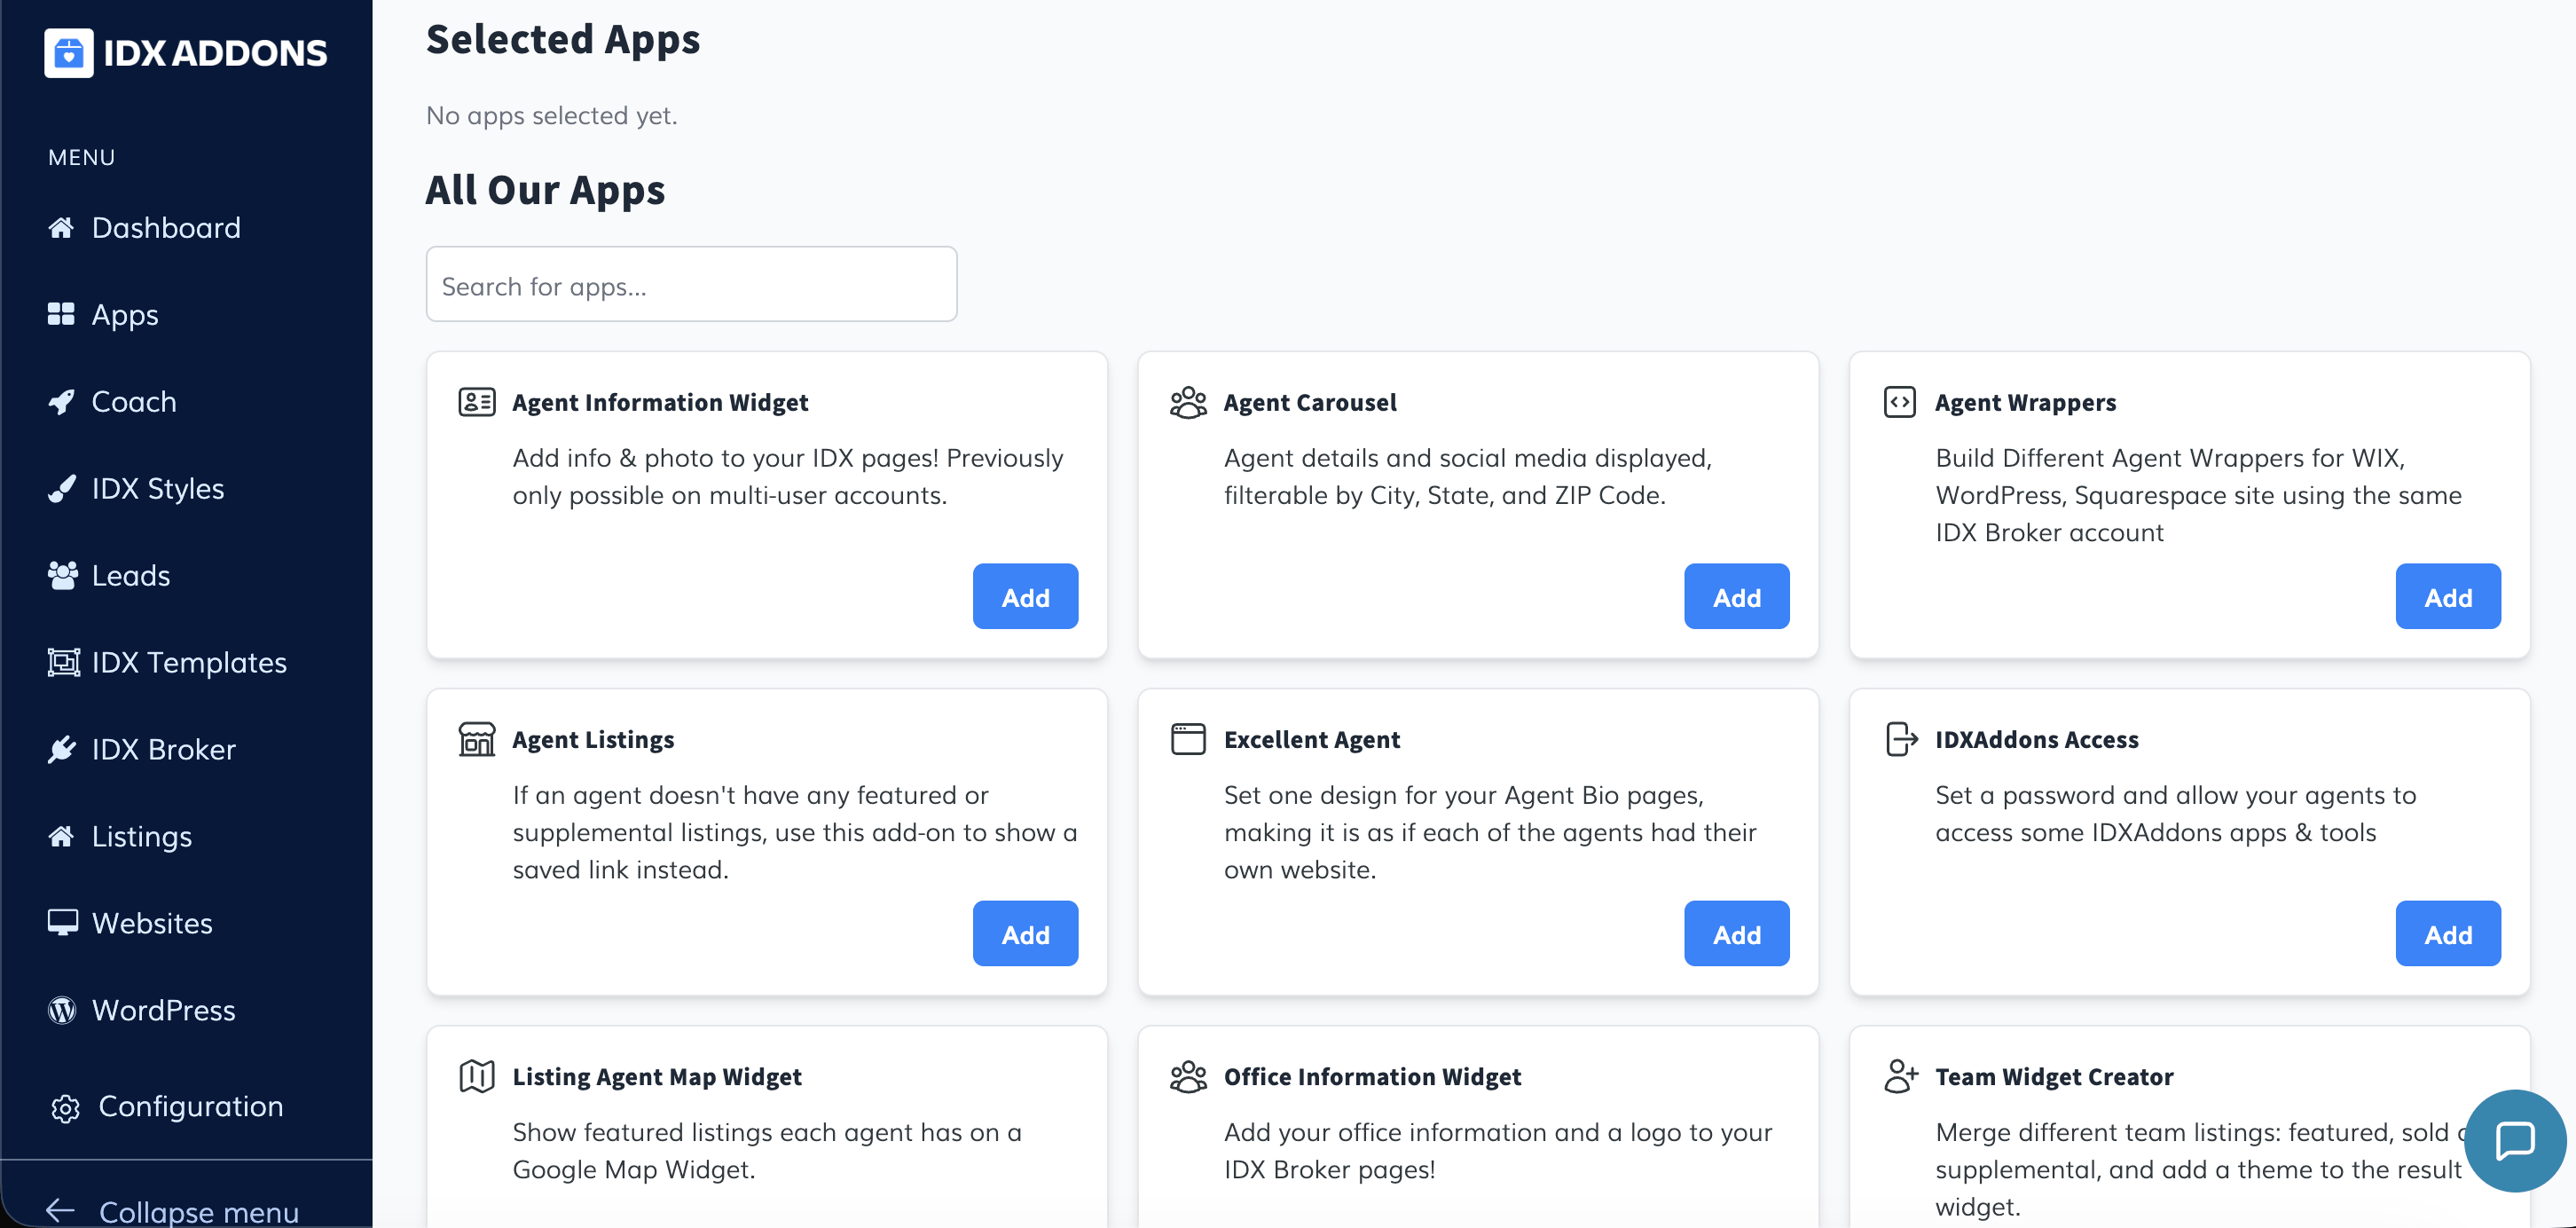Open the Configuration settings menu
This screenshot has width=2576, height=1228.
click(190, 1106)
